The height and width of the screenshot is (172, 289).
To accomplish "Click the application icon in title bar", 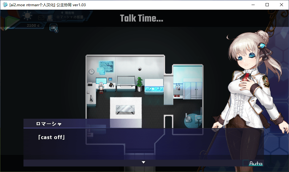I will point(5,5).
